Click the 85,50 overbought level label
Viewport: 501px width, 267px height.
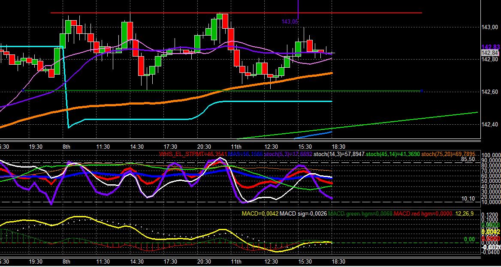coord(468,159)
